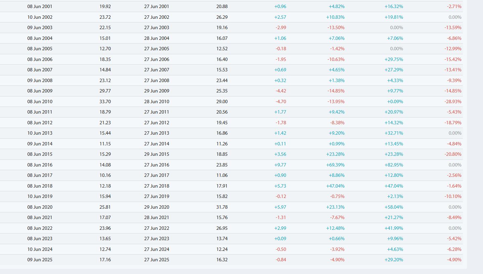
Task: Select the 10 Jun 2013 start date
Action: (40, 133)
